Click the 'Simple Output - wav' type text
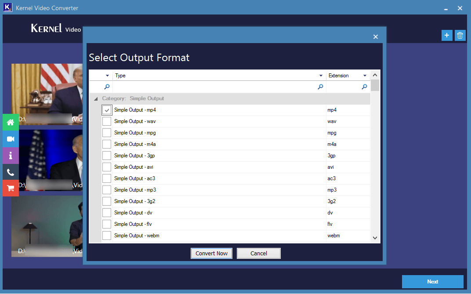Viewport: 471px width, 294px height. [135, 121]
